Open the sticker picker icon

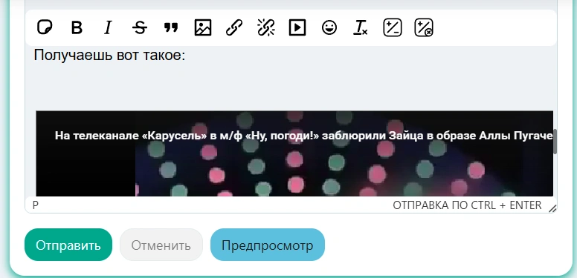(x=45, y=27)
